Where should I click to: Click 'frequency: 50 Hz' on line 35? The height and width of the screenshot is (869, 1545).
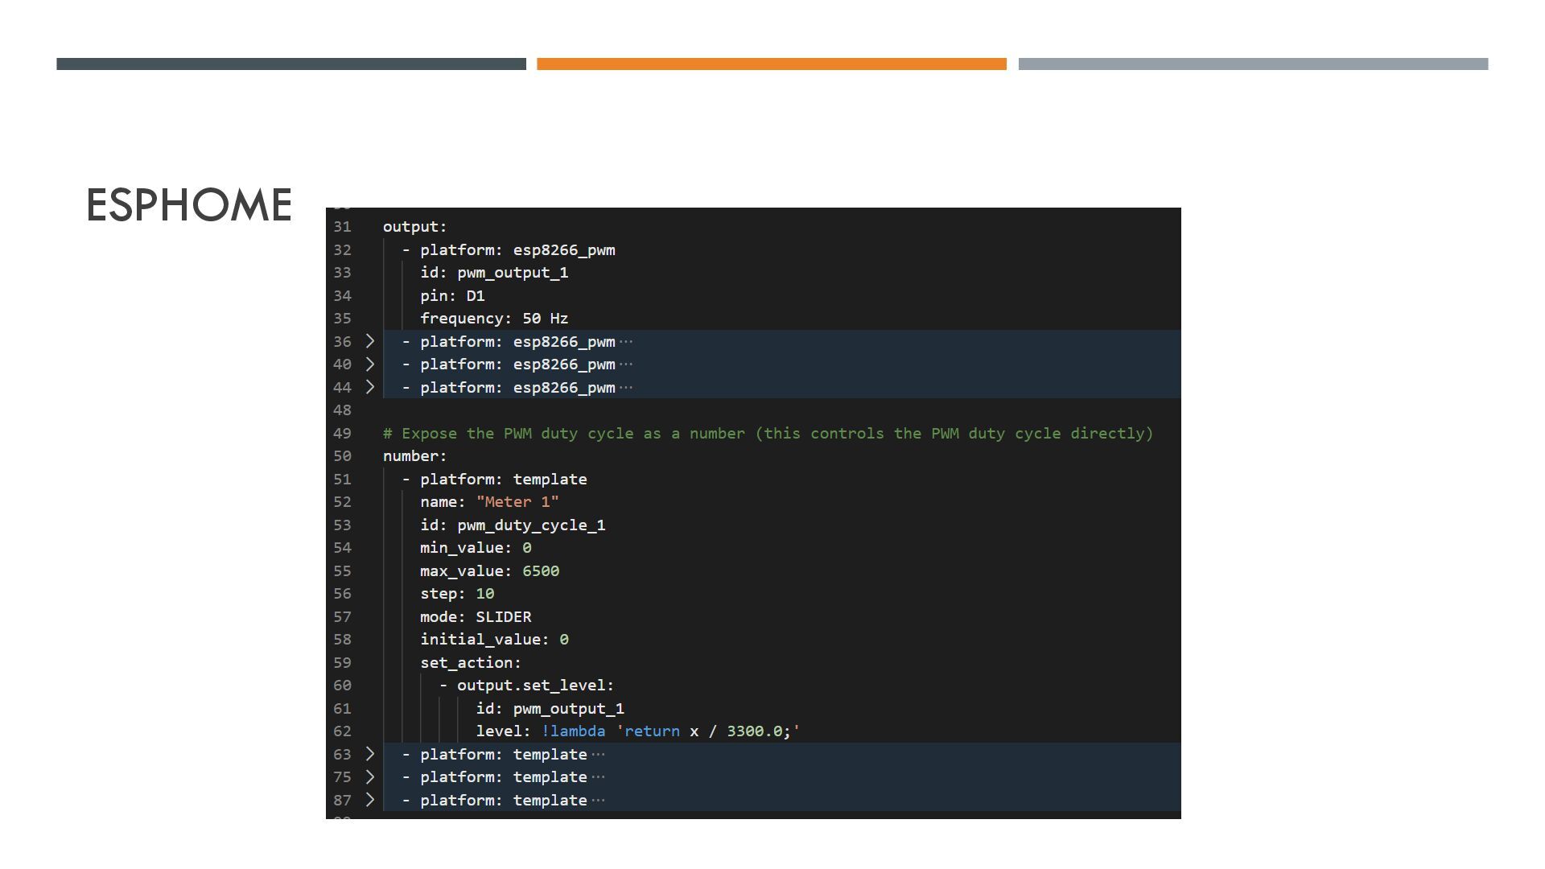tap(494, 319)
